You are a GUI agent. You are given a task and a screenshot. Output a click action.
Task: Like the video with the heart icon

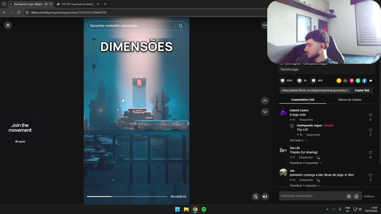pyautogui.click(x=282, y=81)
